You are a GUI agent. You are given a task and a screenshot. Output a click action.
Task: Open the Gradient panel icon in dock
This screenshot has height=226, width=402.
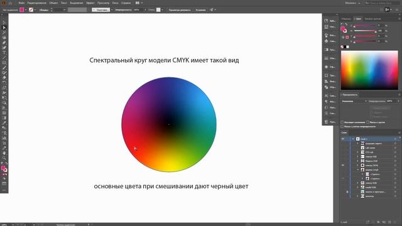pos(326,50)
